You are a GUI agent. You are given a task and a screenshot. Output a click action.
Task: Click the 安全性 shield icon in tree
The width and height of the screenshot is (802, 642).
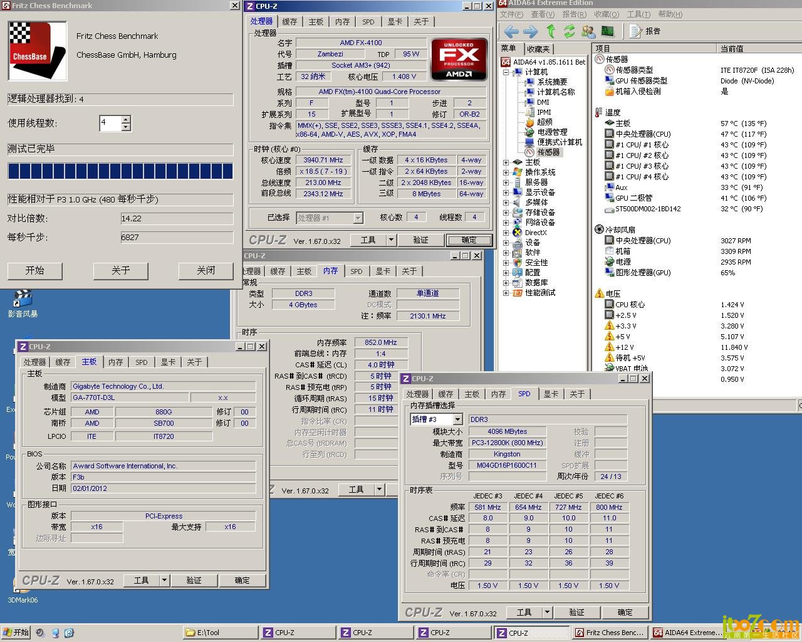tap(518, 262)
